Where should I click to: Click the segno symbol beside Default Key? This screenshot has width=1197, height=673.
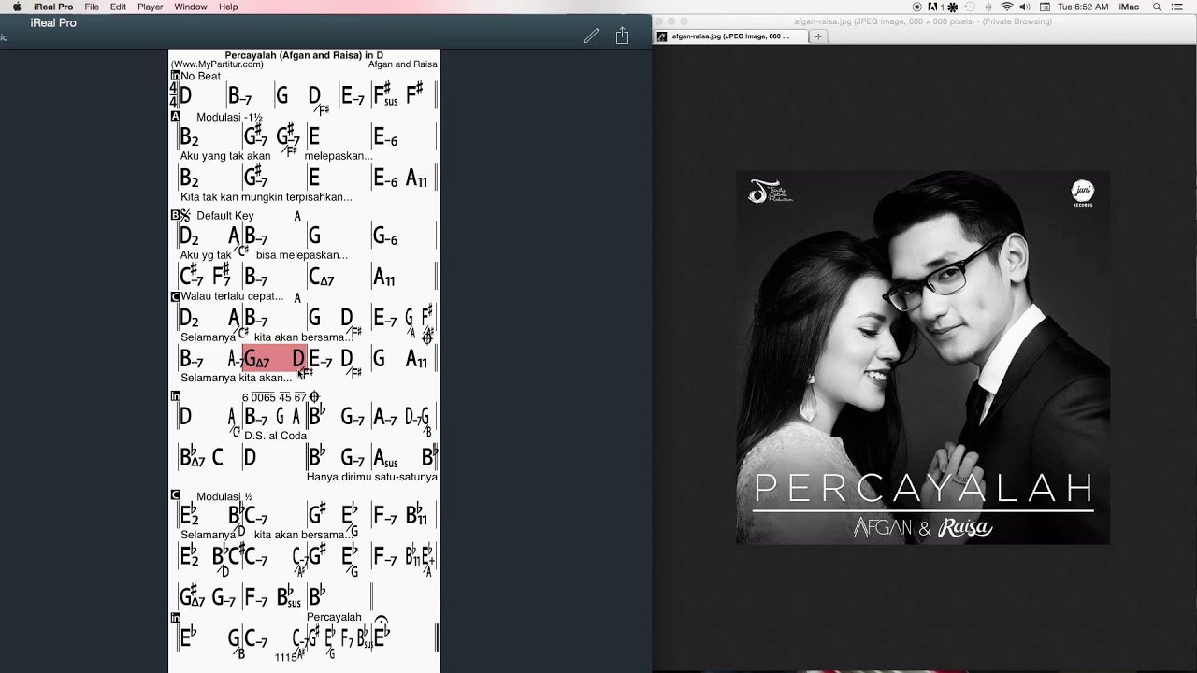click(185, 215)
